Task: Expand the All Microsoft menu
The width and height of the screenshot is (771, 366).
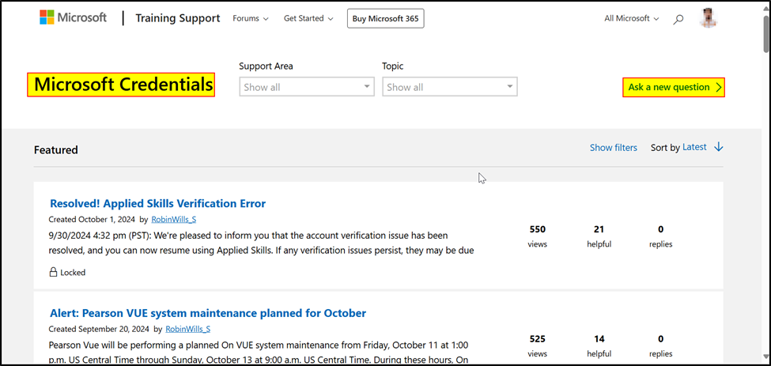Action: tap(631, 18)
